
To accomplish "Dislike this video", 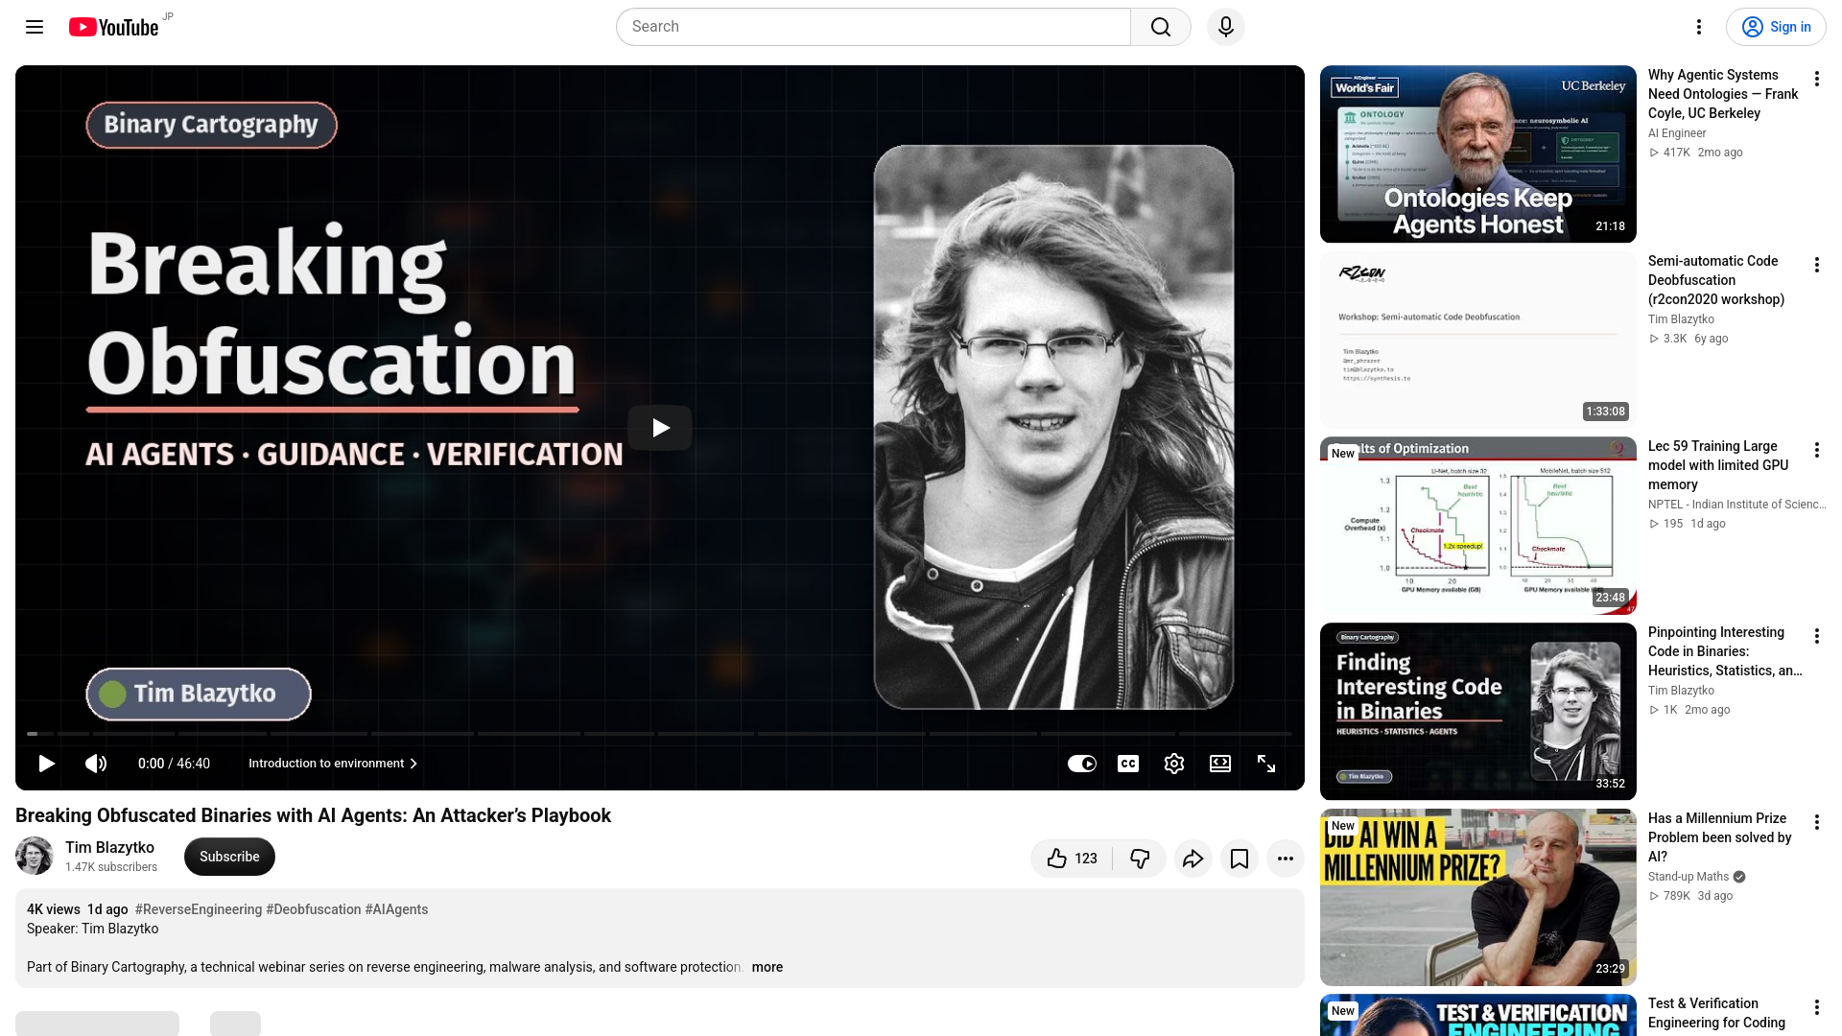I will pyautogui.click(x=1140, y=859).
